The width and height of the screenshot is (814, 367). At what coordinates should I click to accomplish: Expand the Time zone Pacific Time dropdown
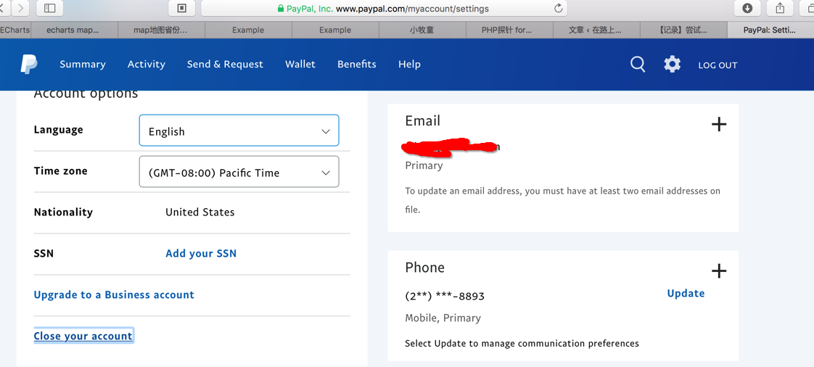click(x=239, y=173)
